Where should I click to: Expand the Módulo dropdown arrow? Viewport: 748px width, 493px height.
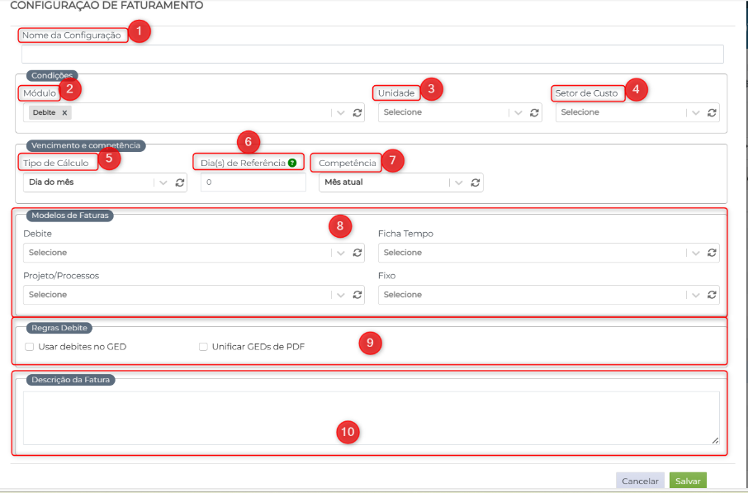(x=341, y=112)
